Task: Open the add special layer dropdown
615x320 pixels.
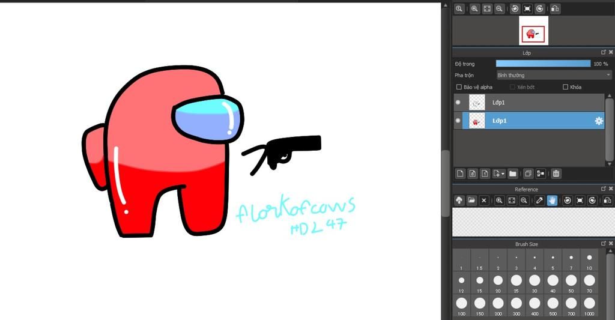Action: click(x=499, y=174)
